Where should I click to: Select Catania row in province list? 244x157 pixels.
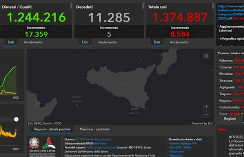point(230,68)
